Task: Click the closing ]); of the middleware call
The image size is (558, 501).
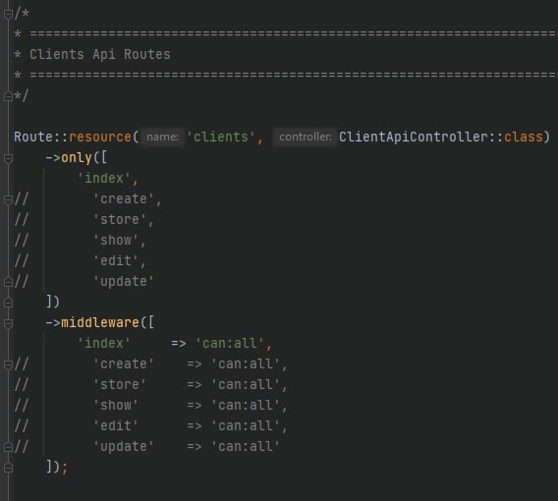Action: tap(57, 467)
